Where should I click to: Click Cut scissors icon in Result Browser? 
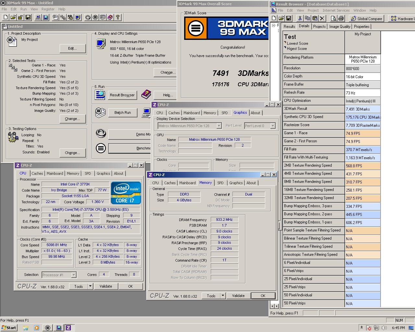pos(300,18)
